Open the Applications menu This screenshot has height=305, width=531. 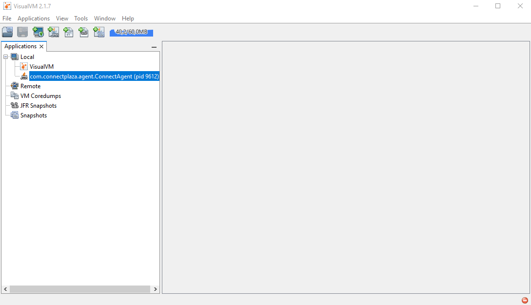(x=34, y=19)
